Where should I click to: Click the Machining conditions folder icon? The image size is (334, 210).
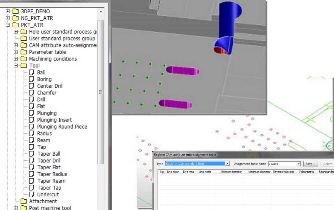[23, 59]
